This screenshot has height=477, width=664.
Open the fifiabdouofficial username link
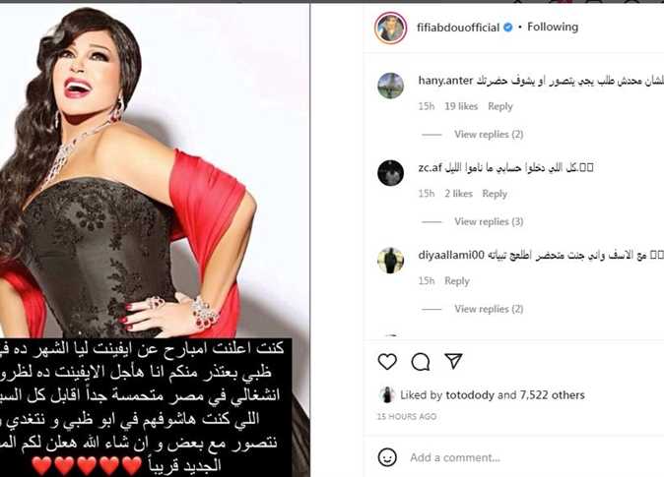pos(458,28)
